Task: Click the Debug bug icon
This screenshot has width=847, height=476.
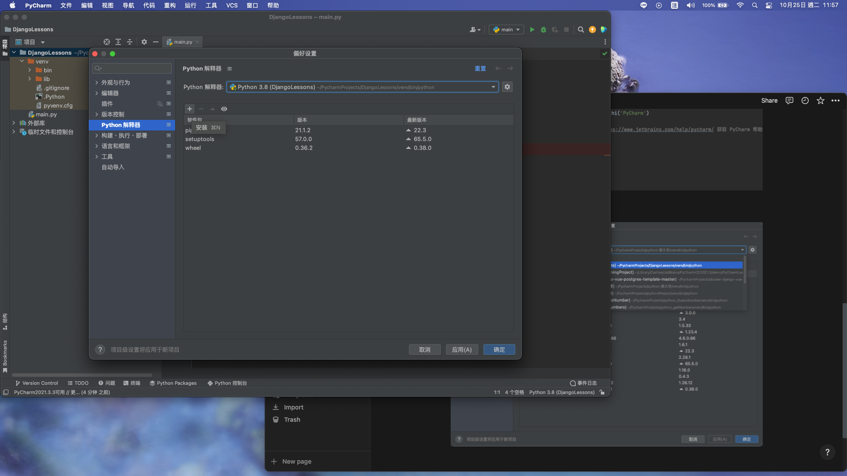Action: tap(543, 30)
